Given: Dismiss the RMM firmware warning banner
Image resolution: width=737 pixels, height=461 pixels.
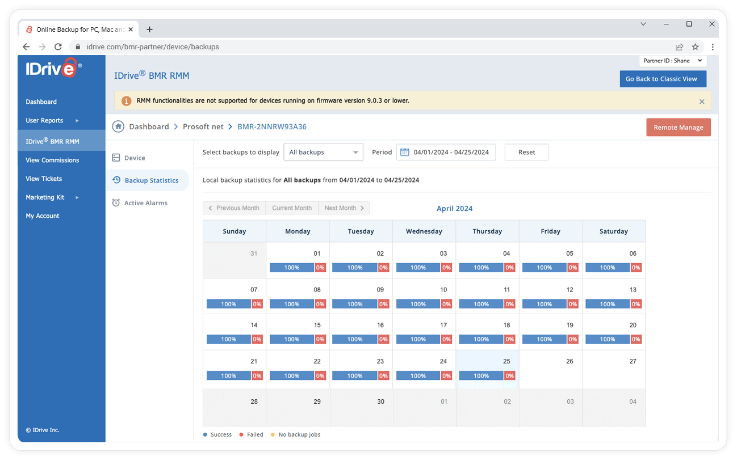Looking at the screenshot, I should [x=701, y=101].
